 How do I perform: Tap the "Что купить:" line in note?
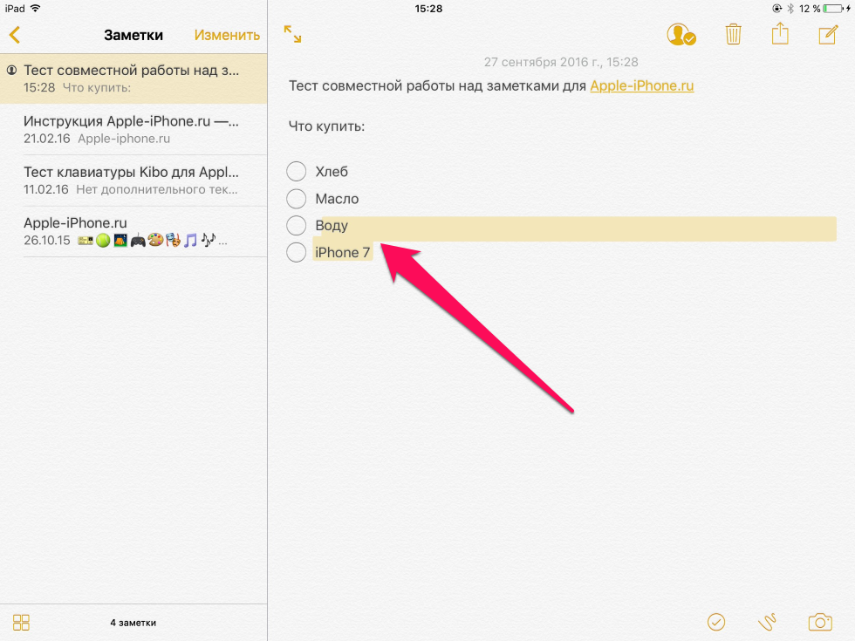326,126
